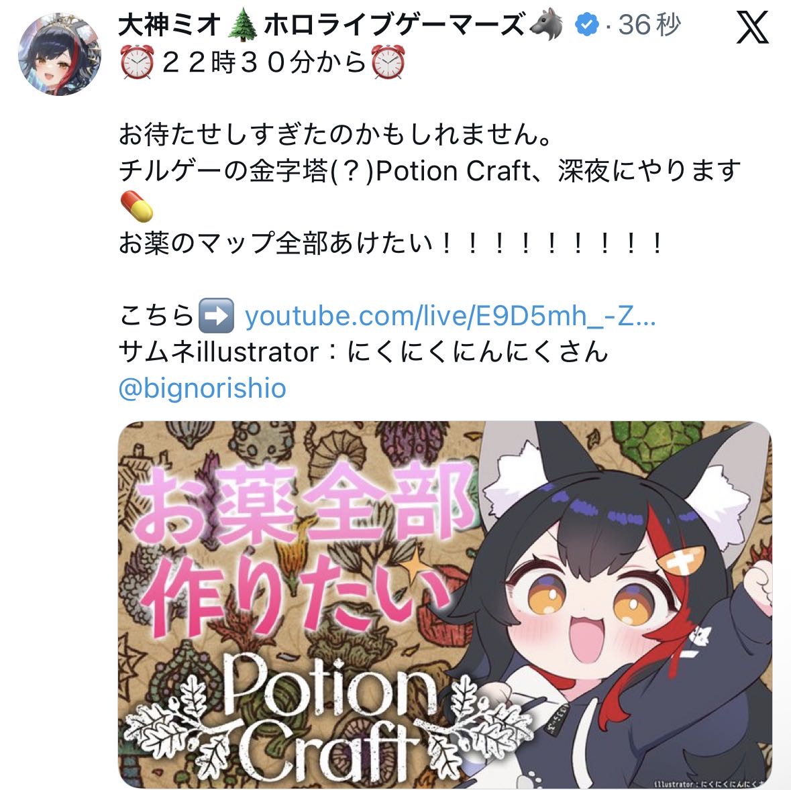This screenshot has width=791, height=790.
Task: Click the サムネillustrator credit line
Action: click(363, 351)
